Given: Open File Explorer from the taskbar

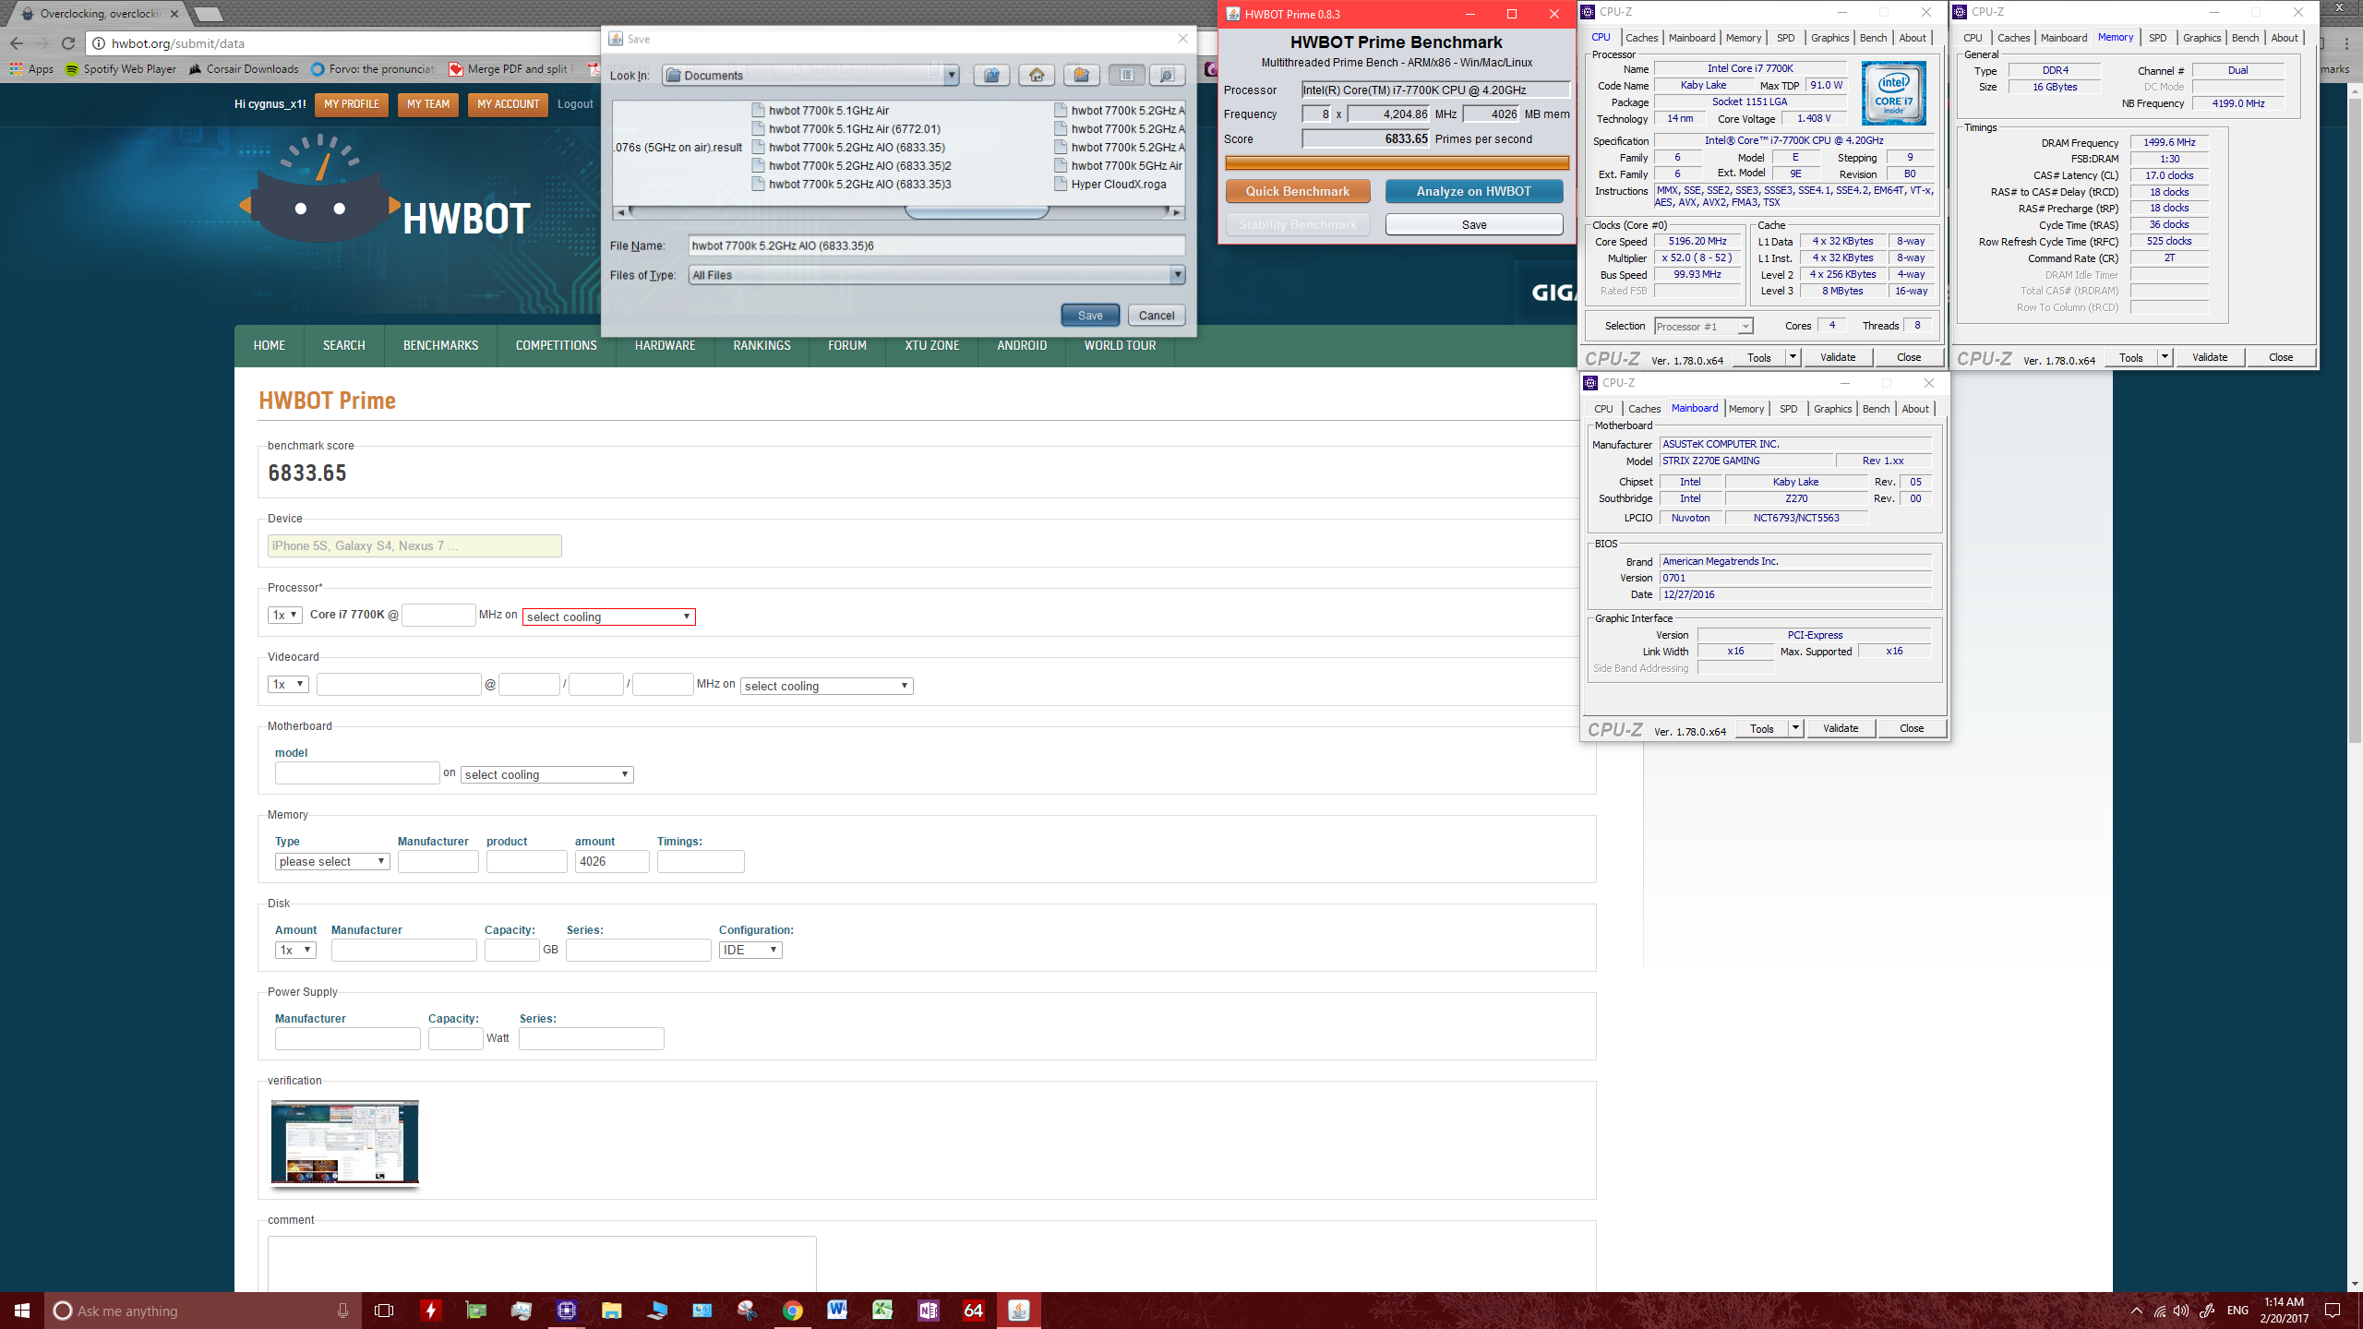Looking at the screenshot, I should click(611, 1311).
